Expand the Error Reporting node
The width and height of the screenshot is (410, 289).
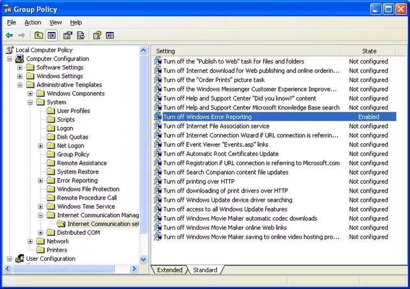click(41, 181)
